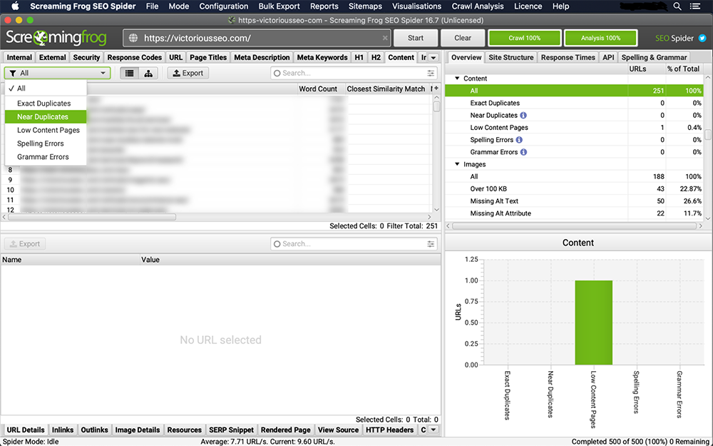713x446 pixels.
Task: Click overview panel horizontal scrollbar
Action: click(x=574, y=225)
